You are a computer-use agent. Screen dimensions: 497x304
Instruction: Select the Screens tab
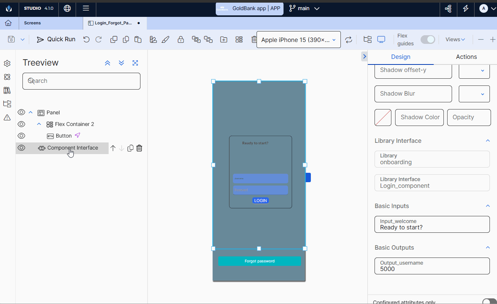(x=33, y=23)
